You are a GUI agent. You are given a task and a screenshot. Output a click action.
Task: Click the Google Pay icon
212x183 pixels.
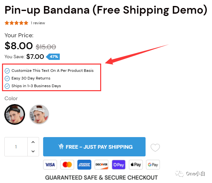[x=153, y=165]
